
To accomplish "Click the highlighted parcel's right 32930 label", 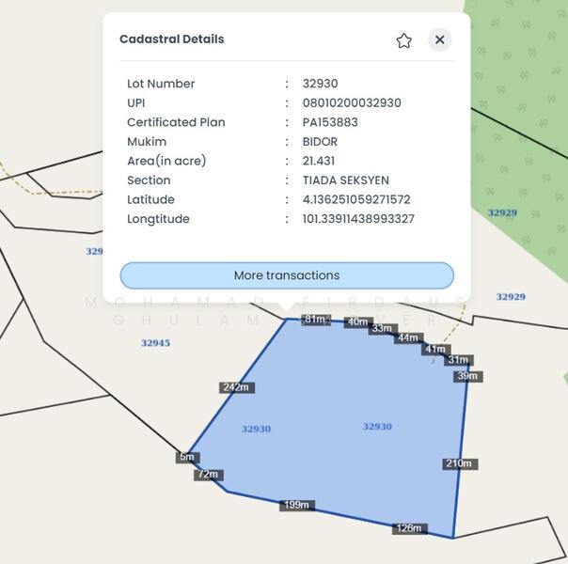I will click(x=377, y=427).
